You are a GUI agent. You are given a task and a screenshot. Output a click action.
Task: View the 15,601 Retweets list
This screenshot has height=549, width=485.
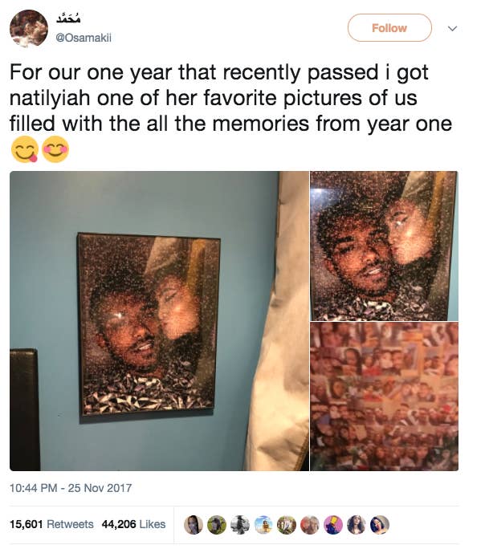click(x=52, y=524)
